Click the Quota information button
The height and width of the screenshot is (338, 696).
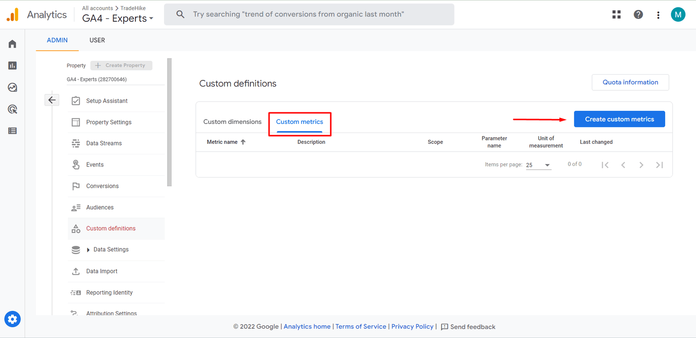pos(630,82)
